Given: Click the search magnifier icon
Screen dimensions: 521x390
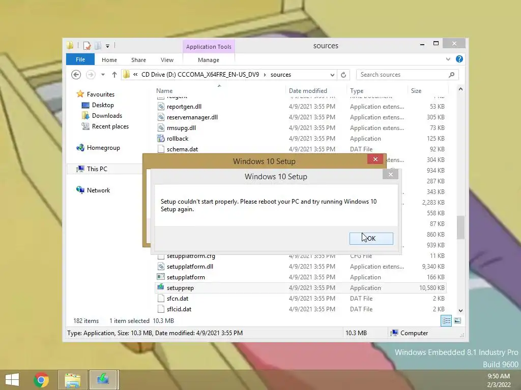Looking at the screenshot, I should tap(452, 75).
